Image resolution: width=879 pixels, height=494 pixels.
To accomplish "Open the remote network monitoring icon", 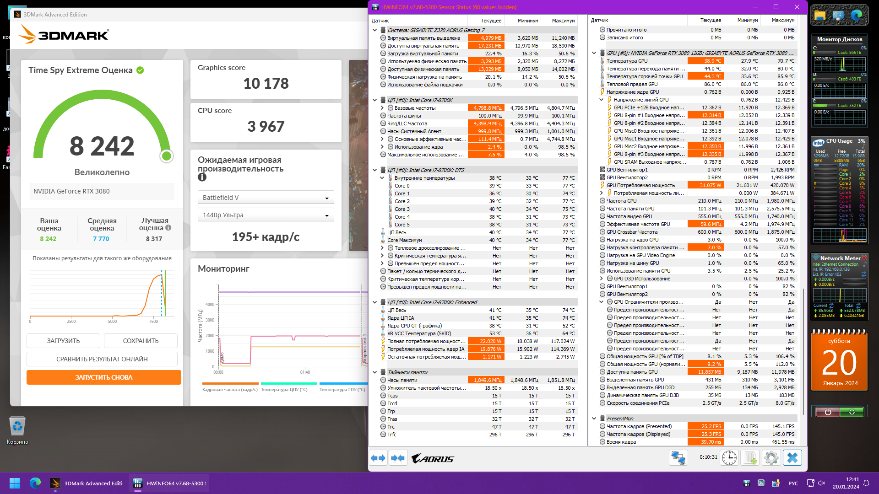I will point(678,458).
